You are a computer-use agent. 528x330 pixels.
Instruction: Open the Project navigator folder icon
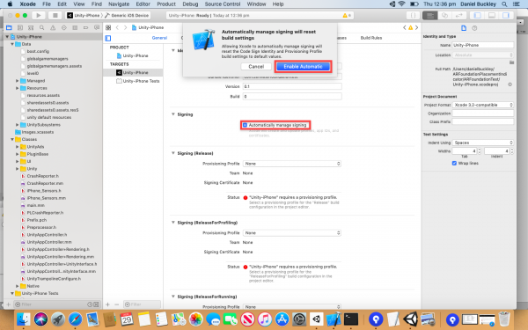[x=9, y=27]
